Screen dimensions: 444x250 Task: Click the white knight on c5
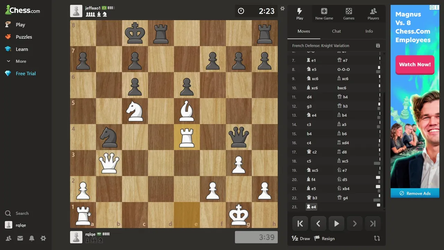pos(135,111)
